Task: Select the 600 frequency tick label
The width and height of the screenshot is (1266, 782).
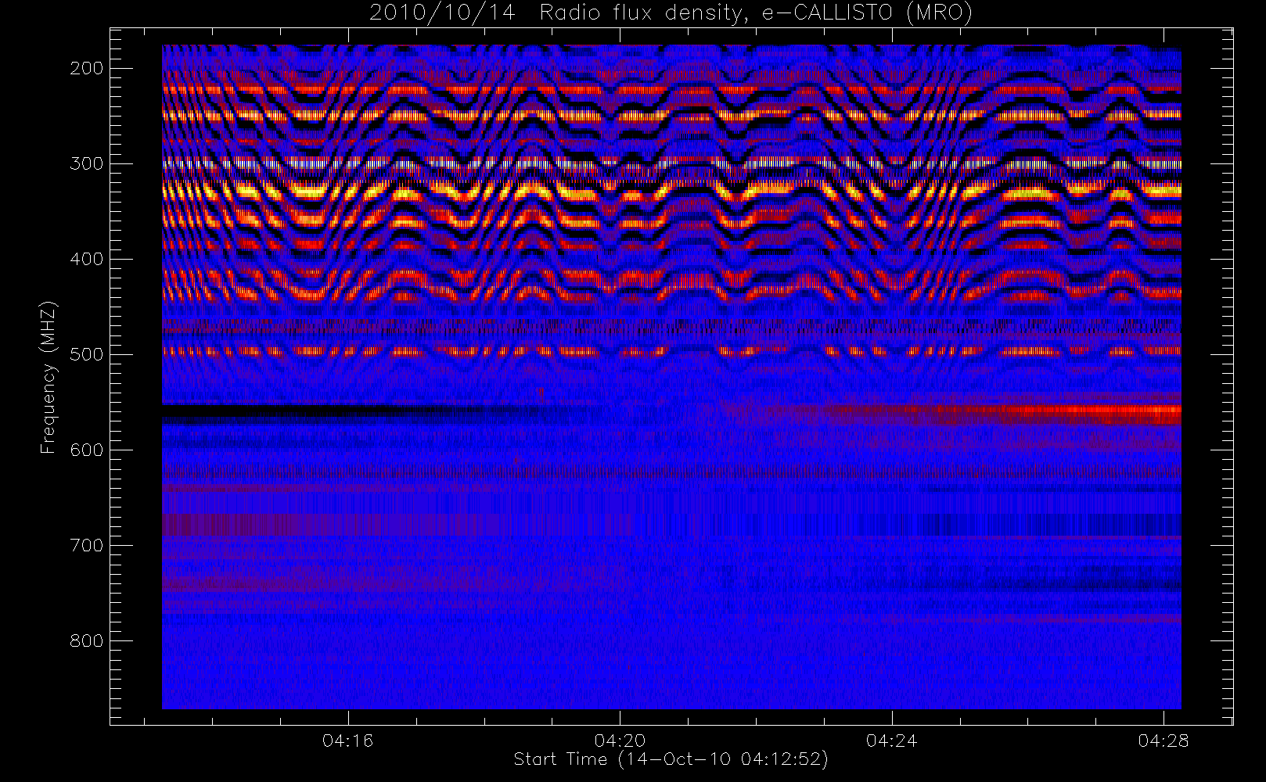Action: pos(87,450)
